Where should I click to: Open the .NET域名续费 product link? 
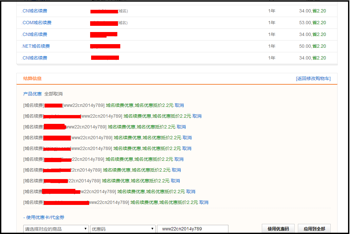click(36, 46)
